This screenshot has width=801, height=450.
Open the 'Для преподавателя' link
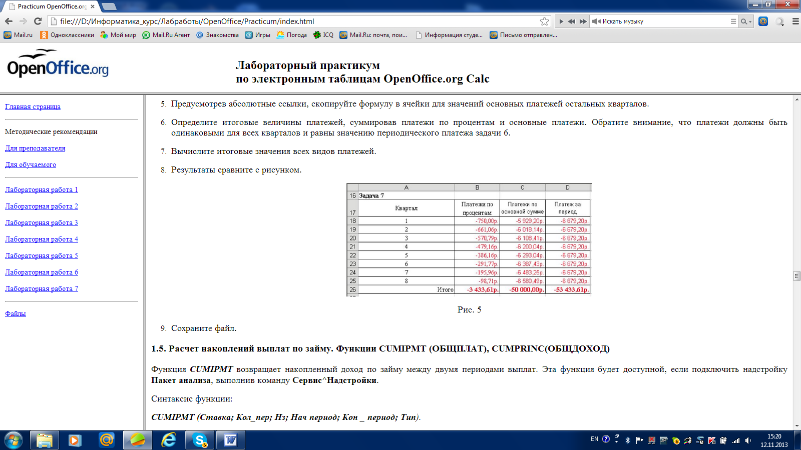point(35,148)
